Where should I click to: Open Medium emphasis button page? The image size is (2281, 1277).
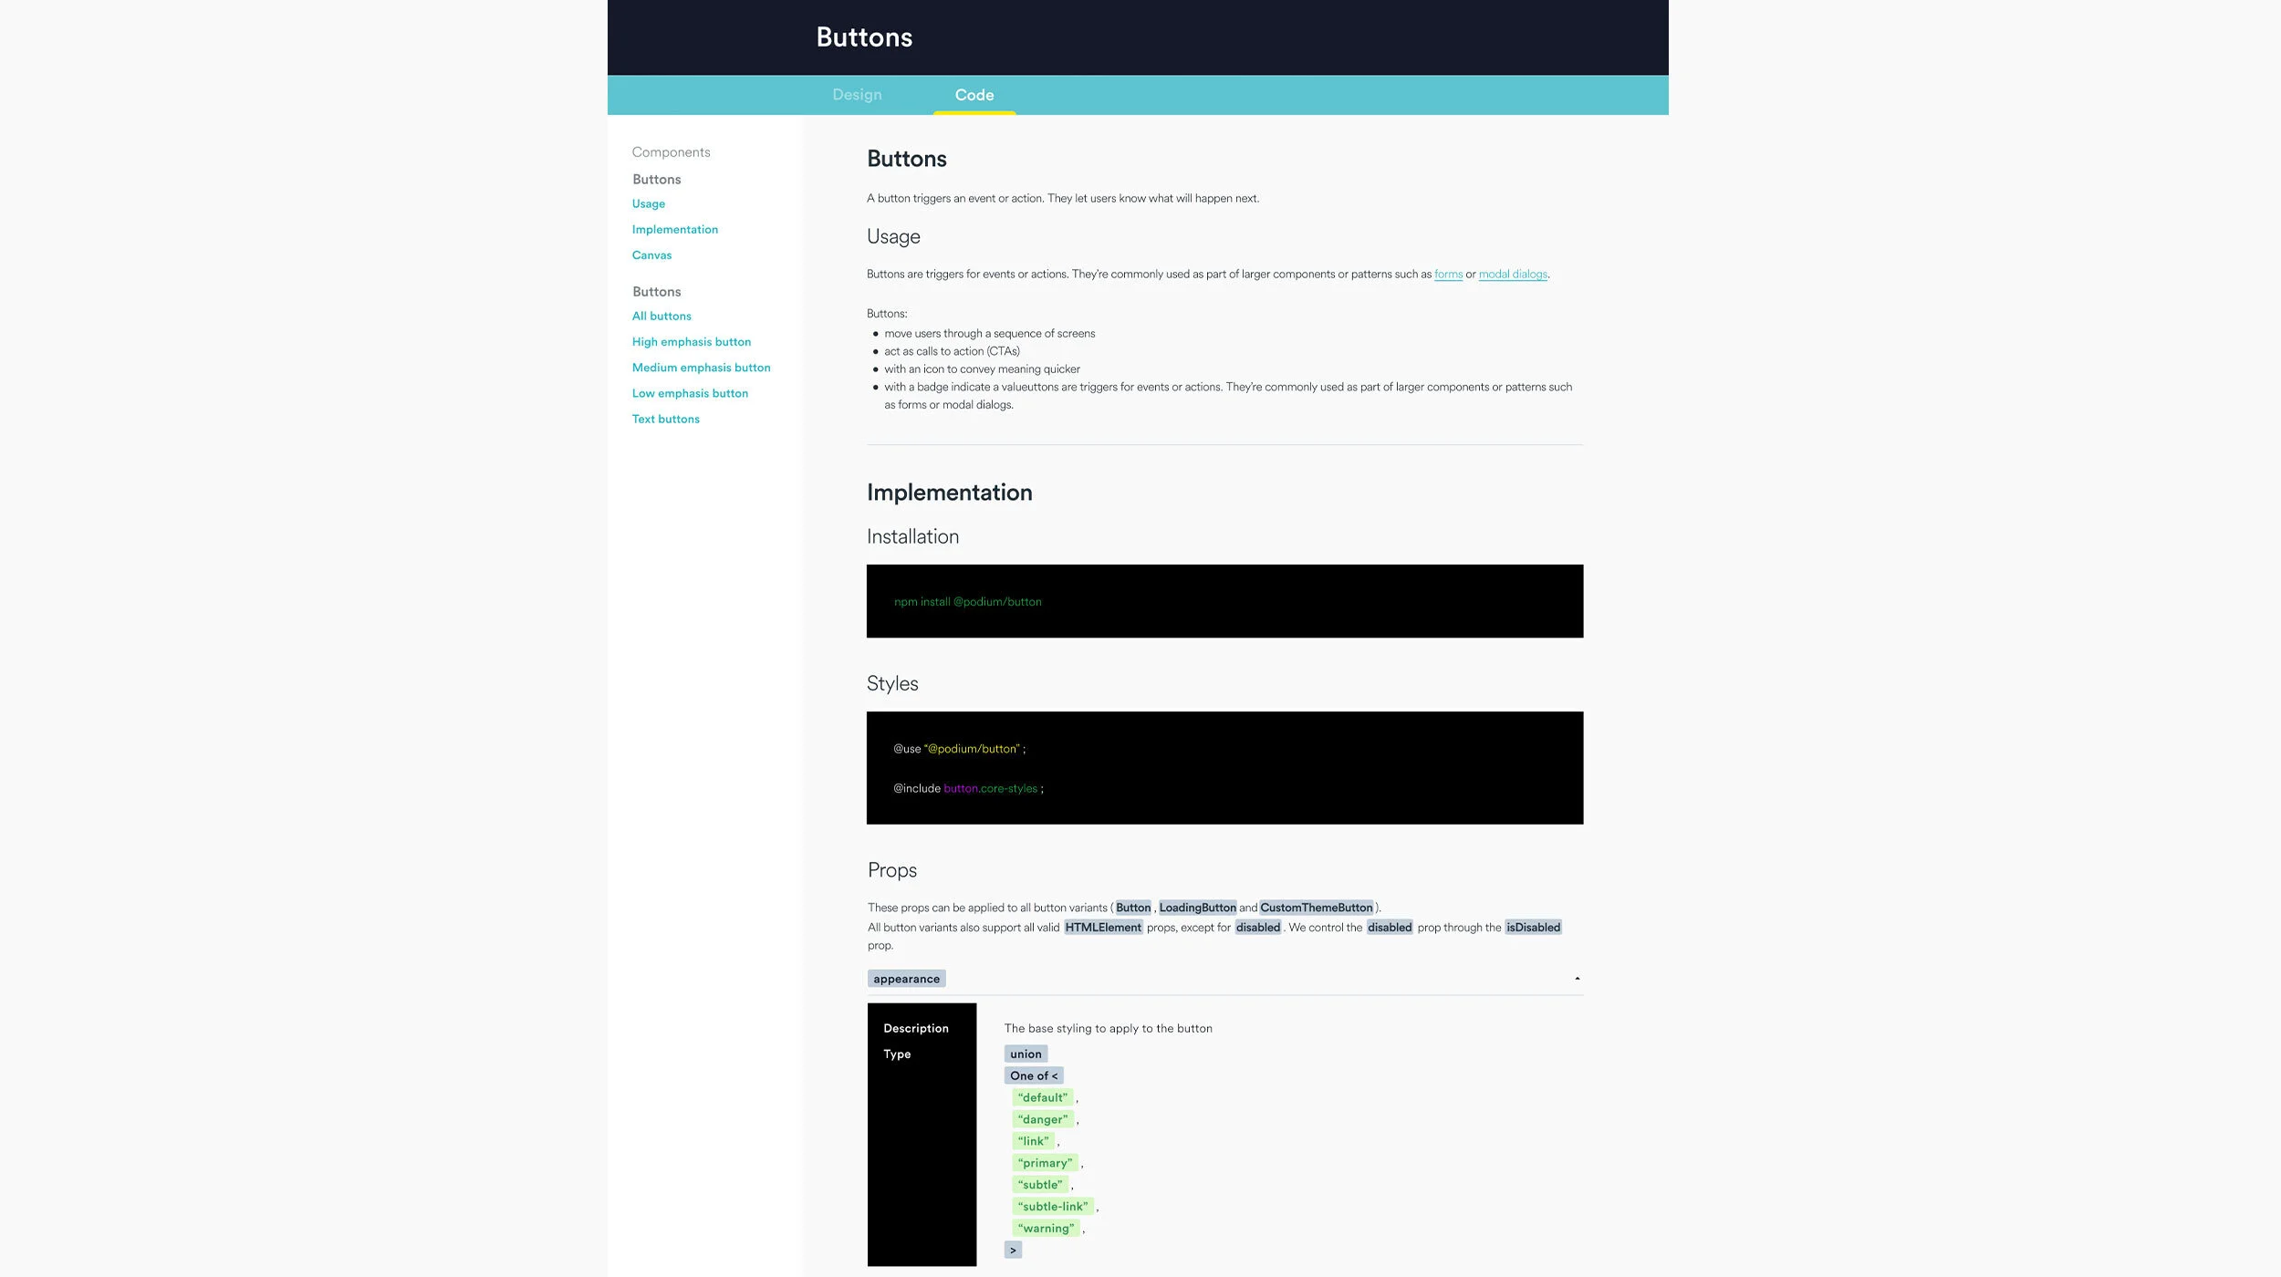701,368
